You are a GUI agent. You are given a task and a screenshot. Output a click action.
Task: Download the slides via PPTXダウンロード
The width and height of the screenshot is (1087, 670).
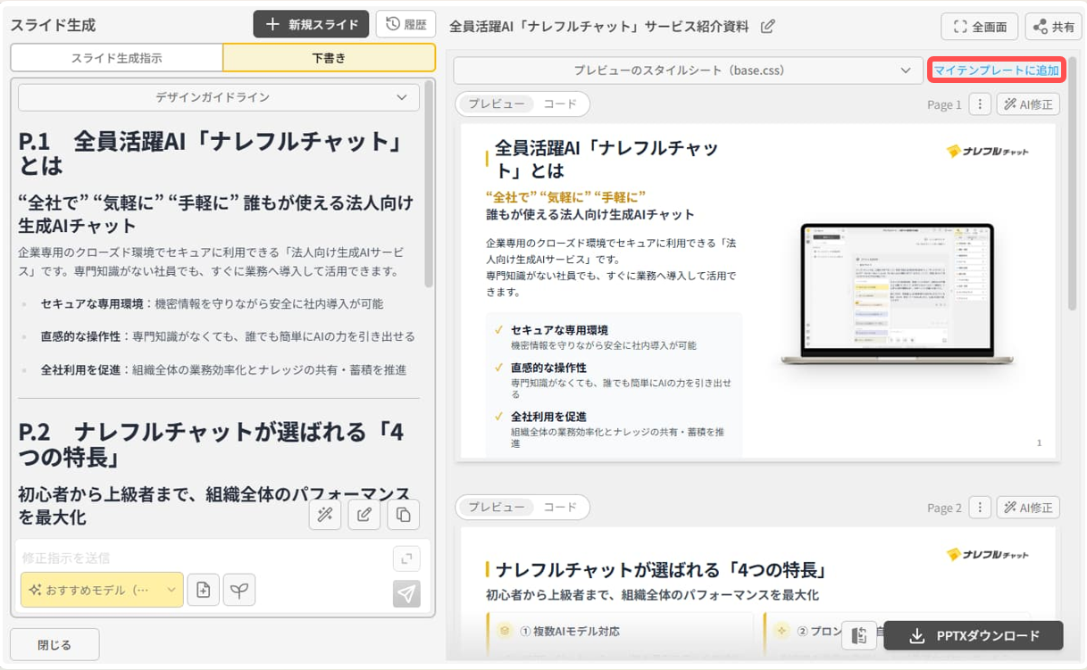click(974, 636)
